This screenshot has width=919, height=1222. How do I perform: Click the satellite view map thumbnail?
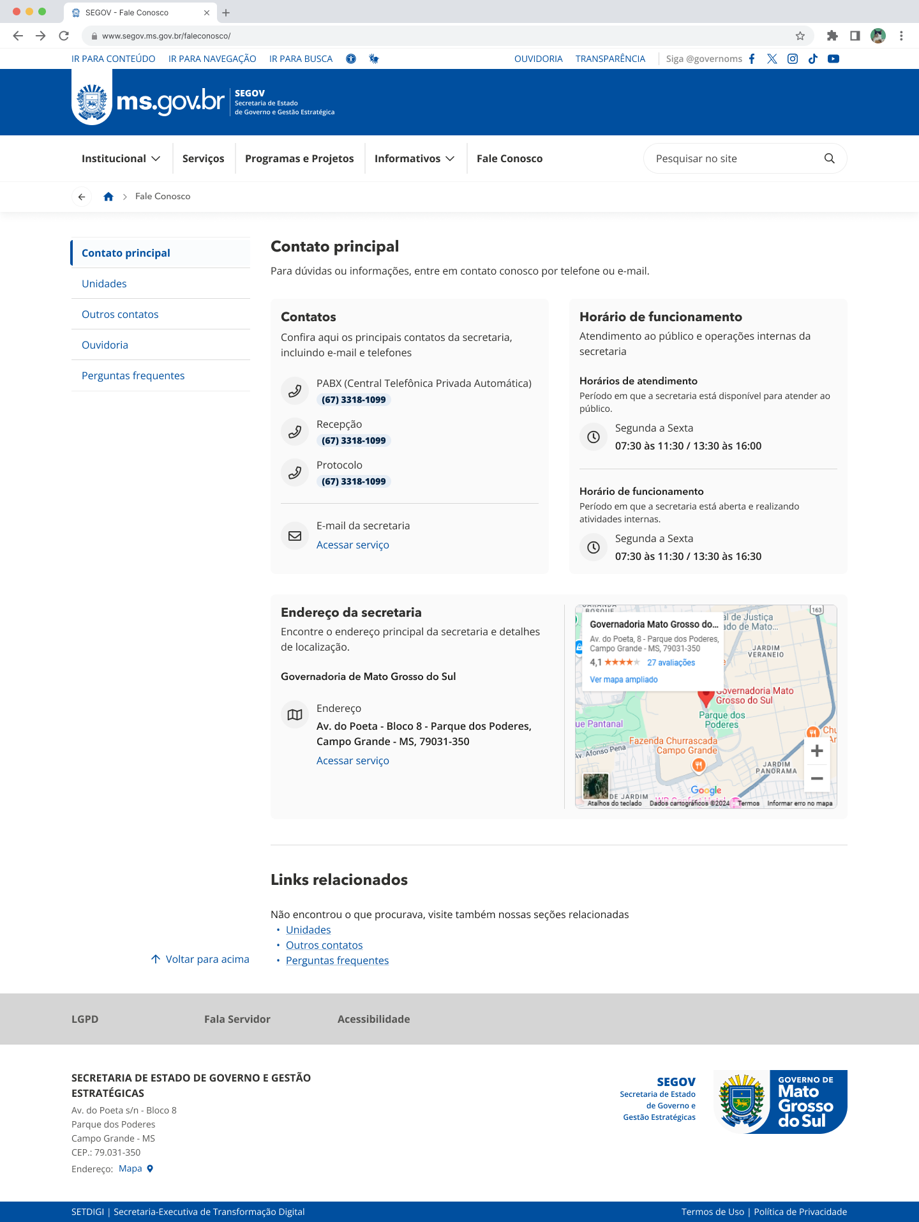point(595,786)
